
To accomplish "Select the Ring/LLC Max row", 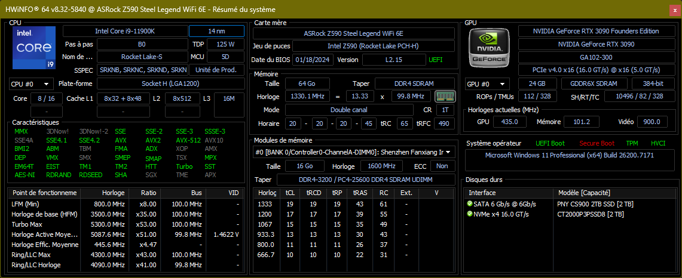I will click(x=126, y=255).
